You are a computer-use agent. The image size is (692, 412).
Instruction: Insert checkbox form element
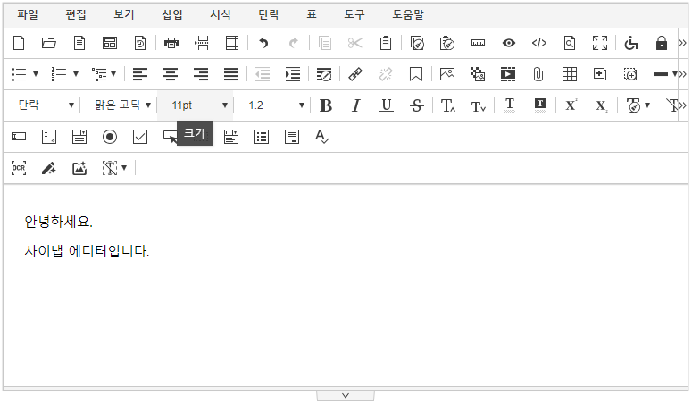140,137
